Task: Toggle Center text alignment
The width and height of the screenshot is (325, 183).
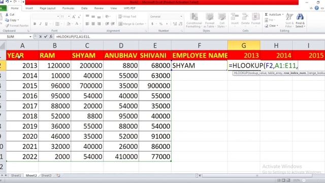Action: (93, 24)
